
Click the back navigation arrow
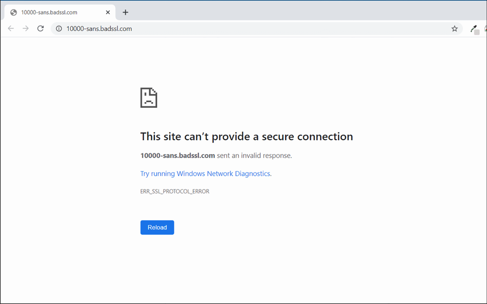(11, 28)
